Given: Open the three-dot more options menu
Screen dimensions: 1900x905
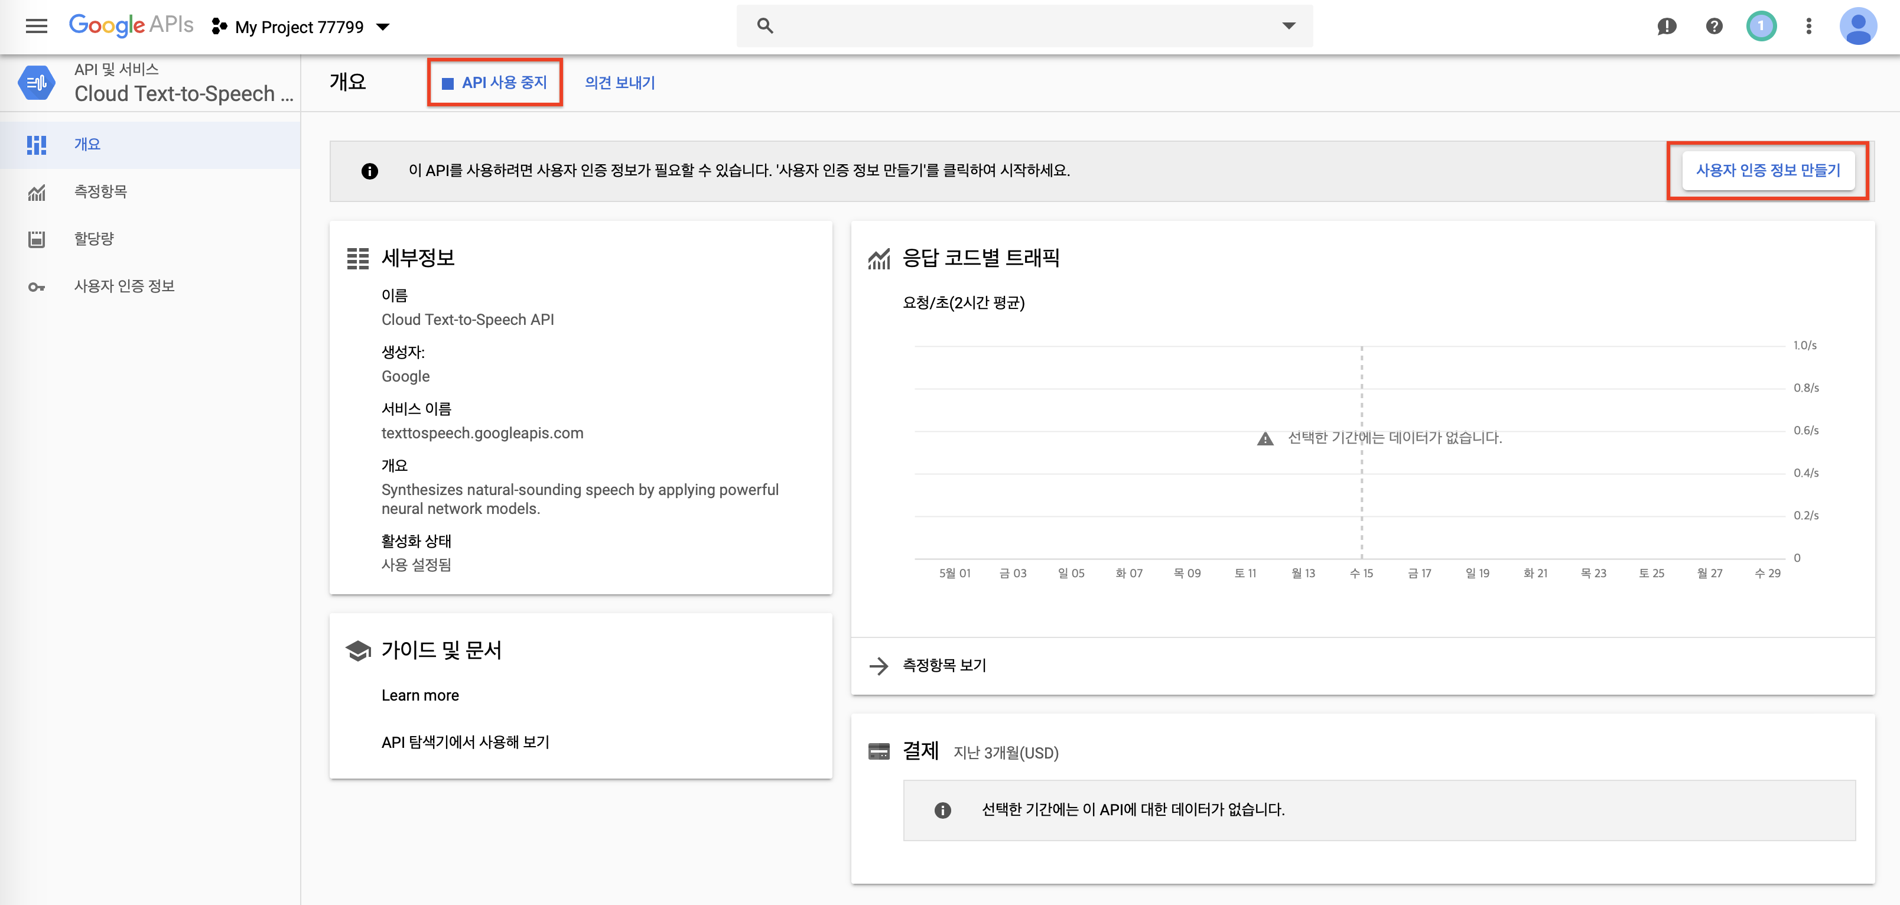Looking at the screenshot, I should click(1808, 27).
